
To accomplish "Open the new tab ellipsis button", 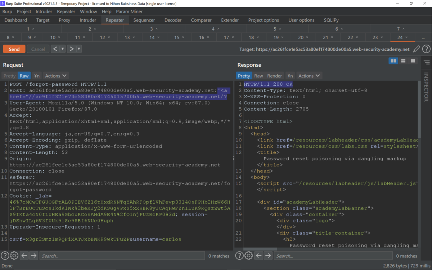I will click(423, 37).
